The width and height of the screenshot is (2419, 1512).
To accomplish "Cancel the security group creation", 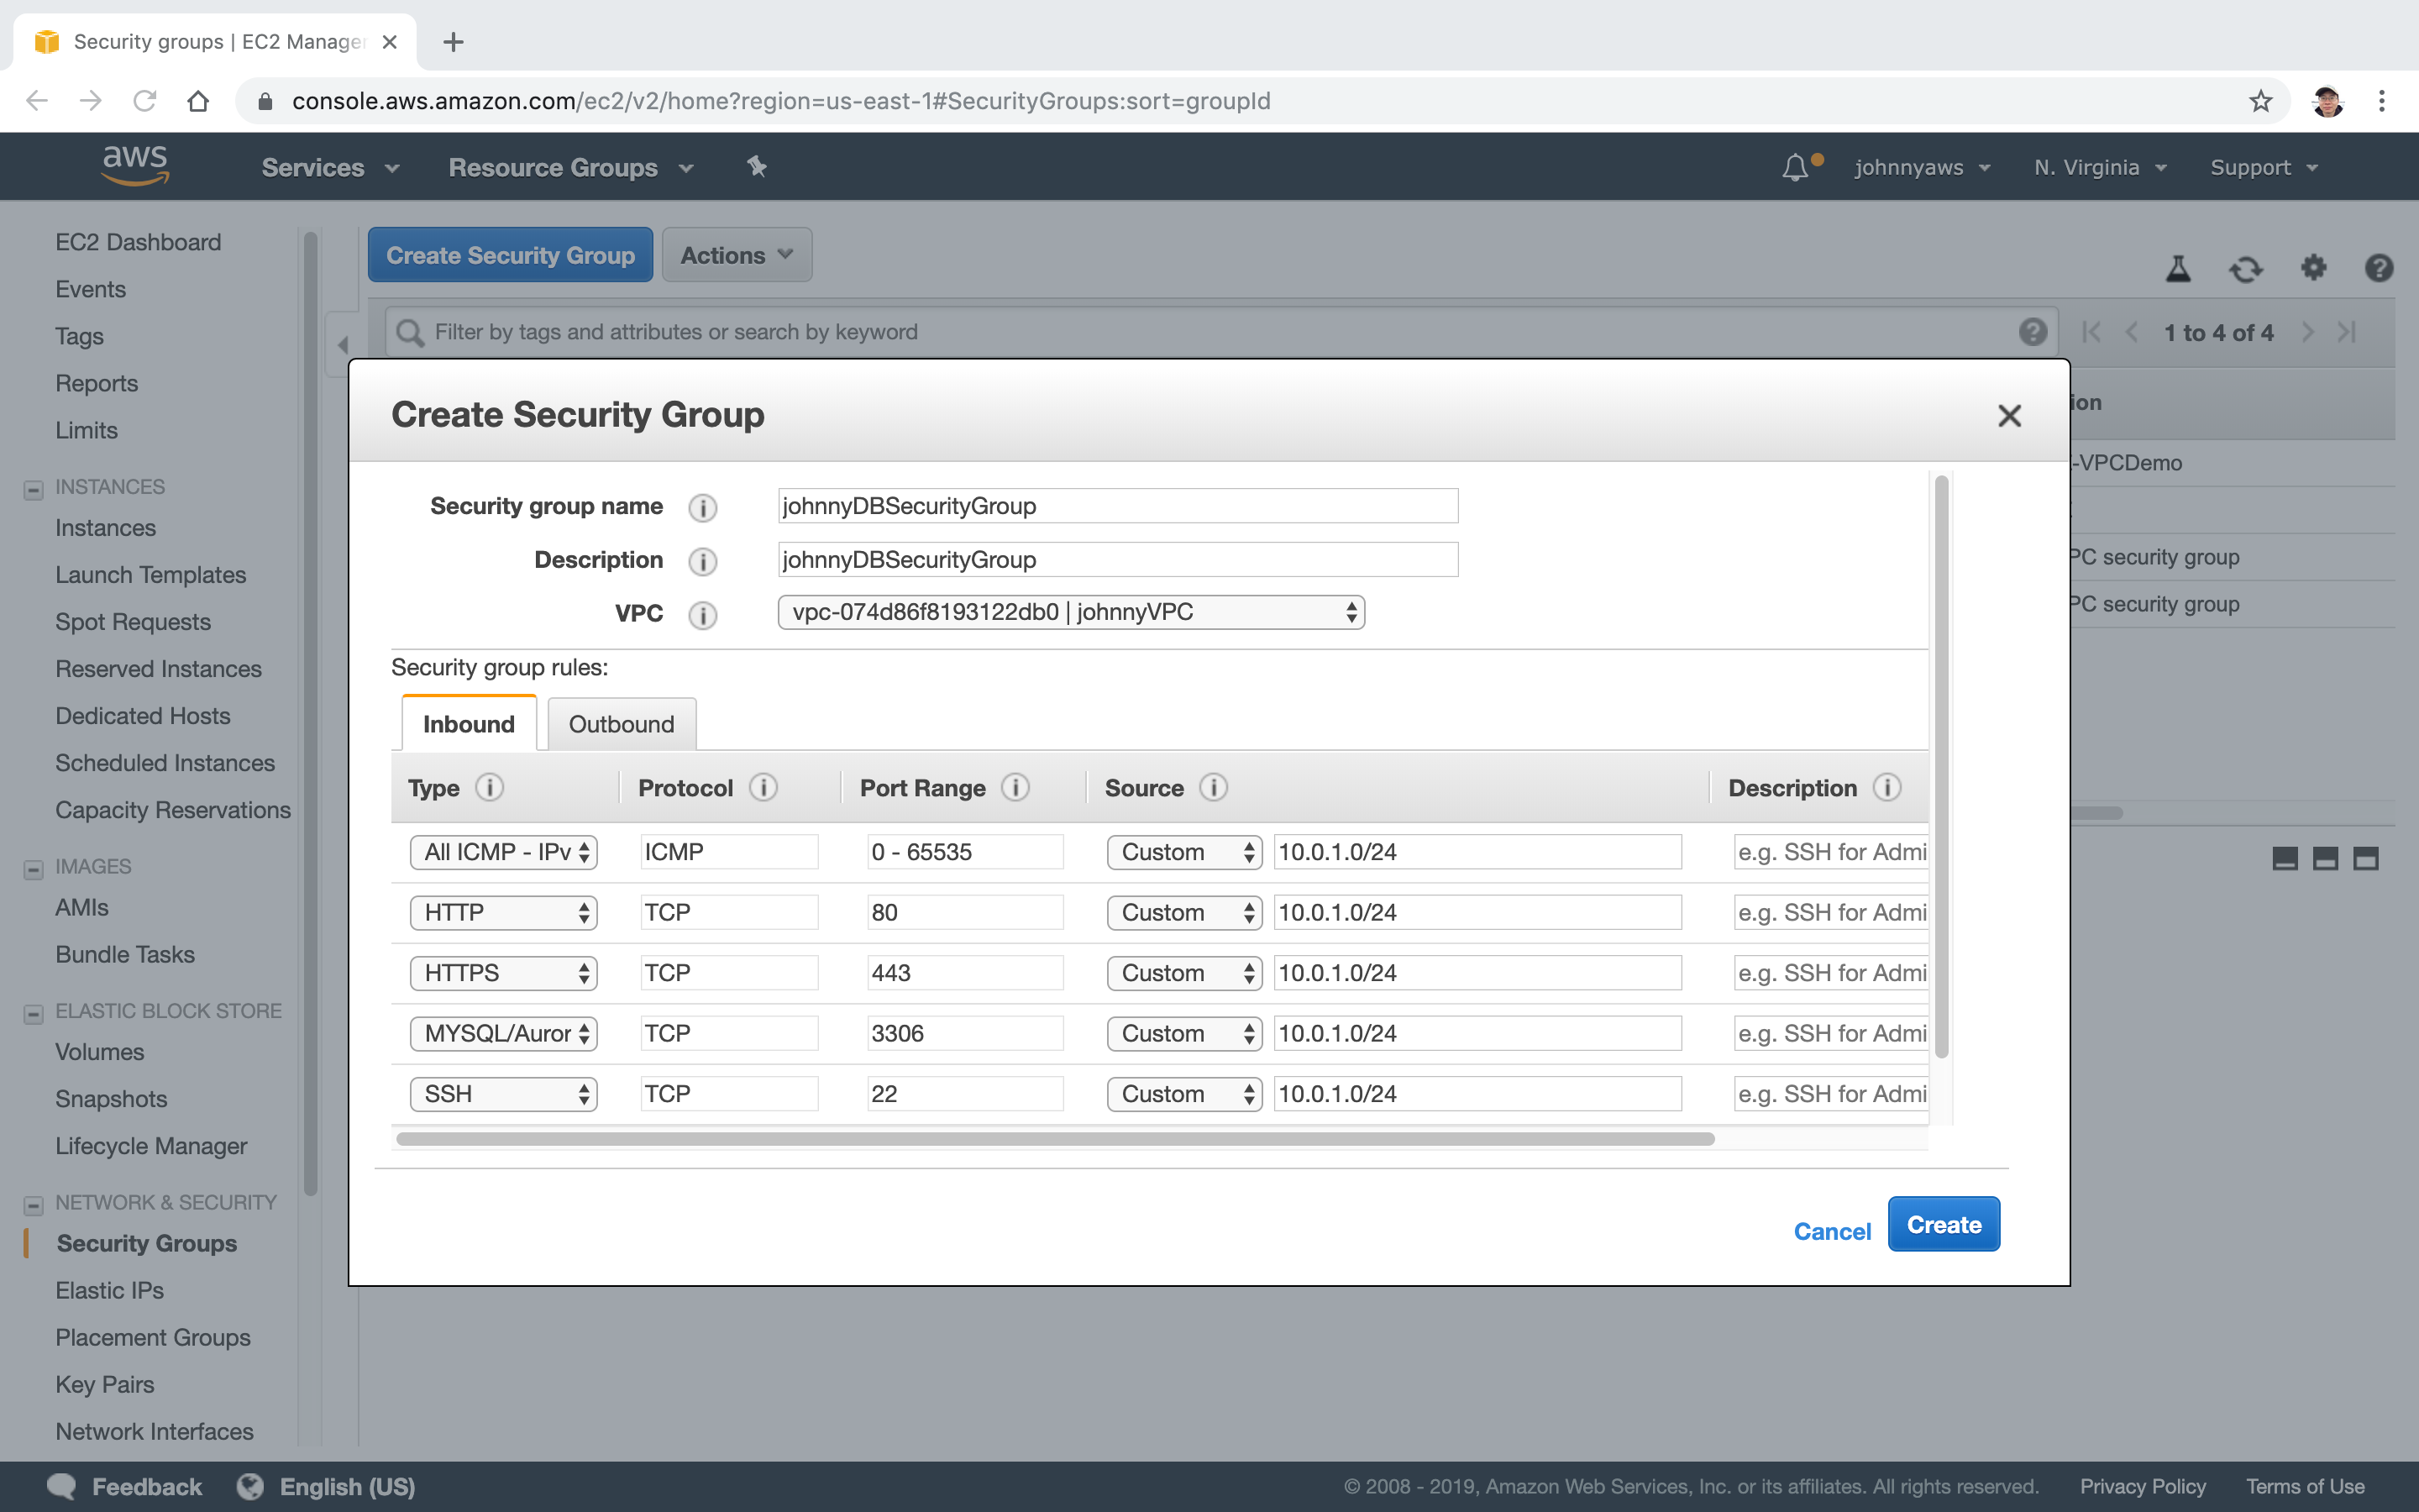I will (x=1831, y=1231).
